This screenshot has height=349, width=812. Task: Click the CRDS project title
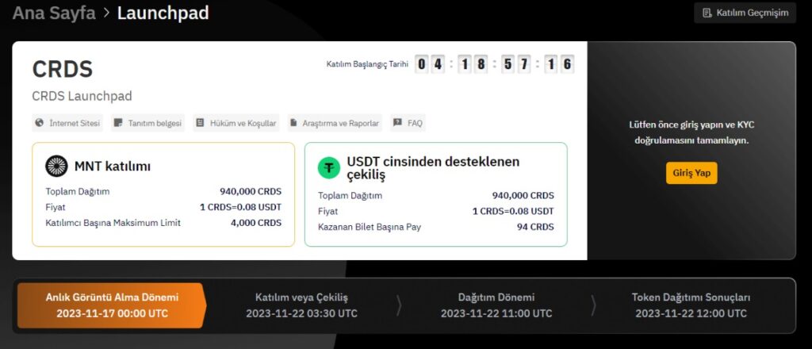point(63,69)
